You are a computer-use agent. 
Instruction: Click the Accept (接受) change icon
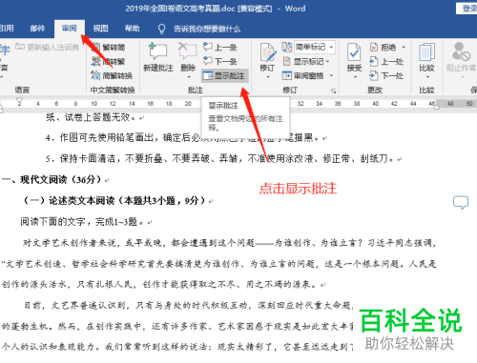[x=354, y=52]
